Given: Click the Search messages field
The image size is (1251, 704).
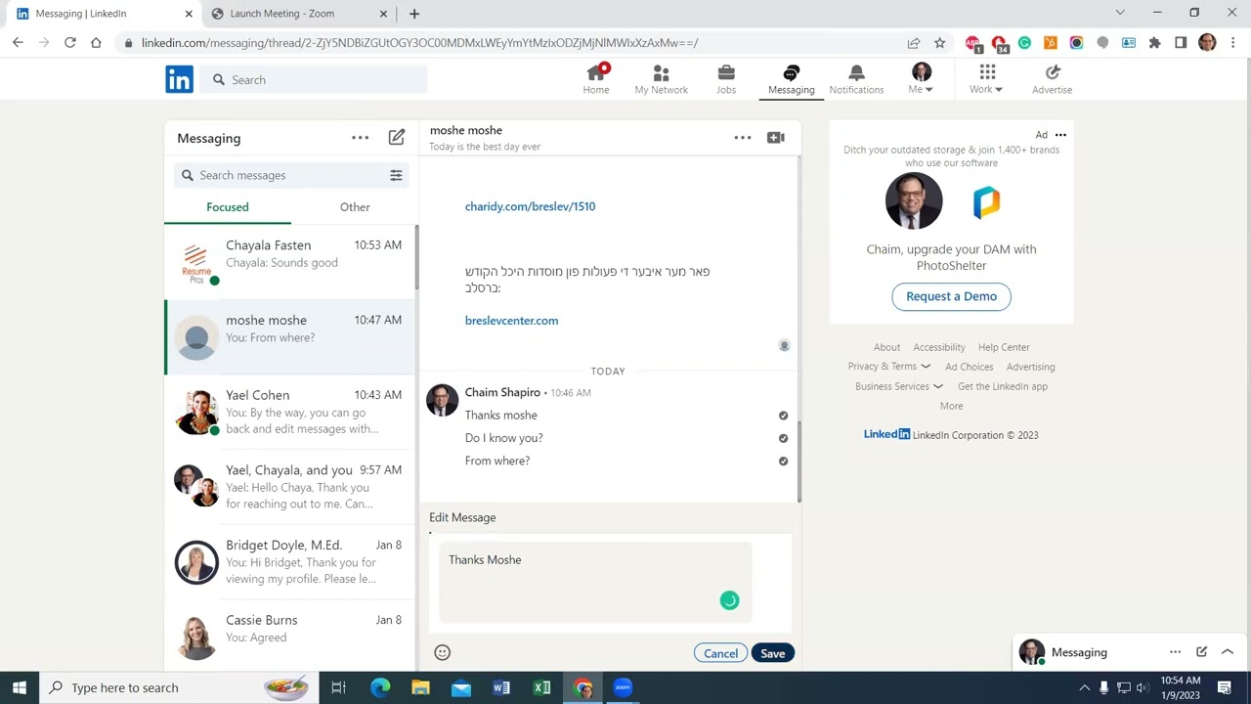Looking at the screenshot, I should [x=291, y=175].
